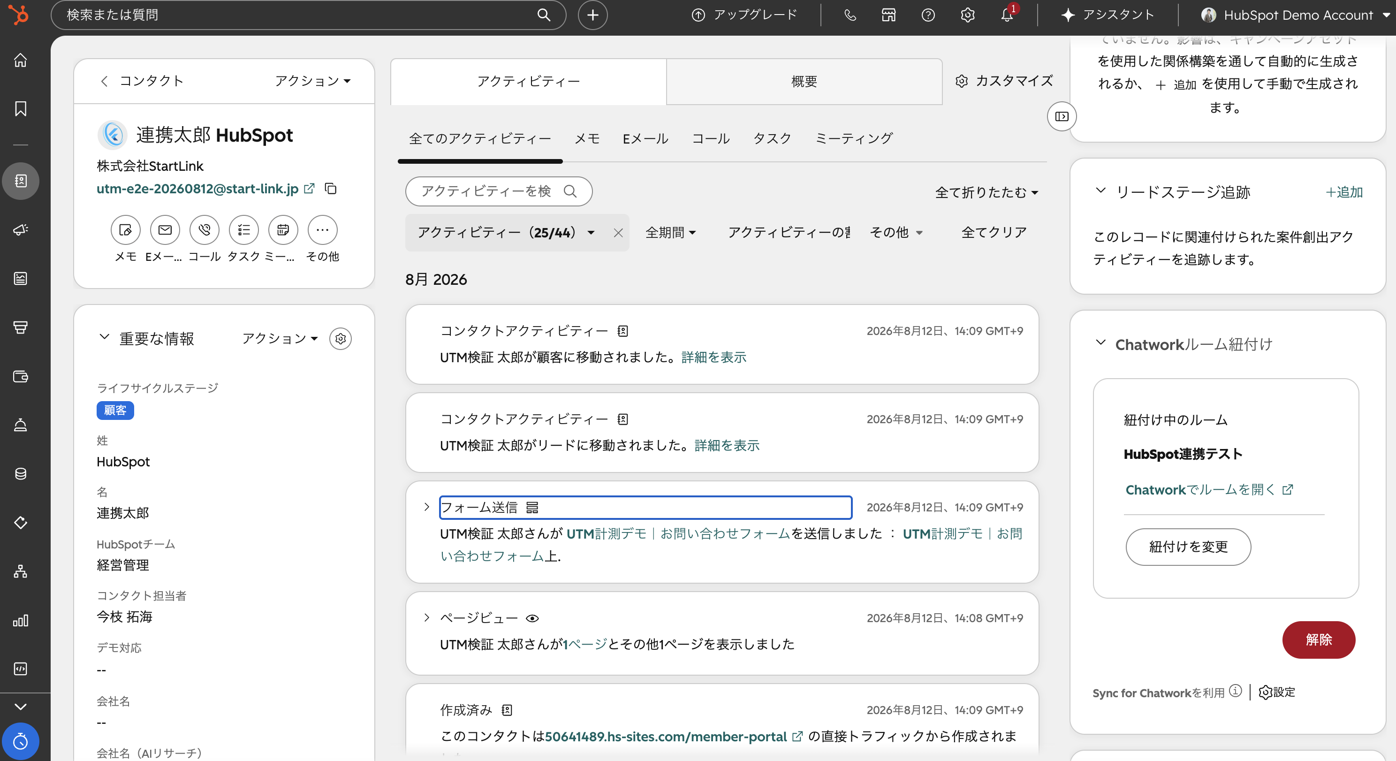
Task: Click 全てクリア filter reset
Action: (x=994, y=233)
